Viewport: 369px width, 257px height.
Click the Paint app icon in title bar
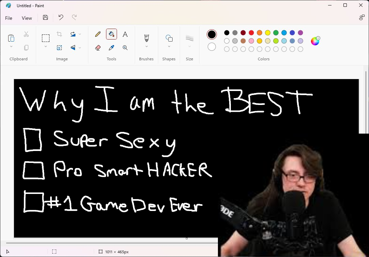[9, 5]
